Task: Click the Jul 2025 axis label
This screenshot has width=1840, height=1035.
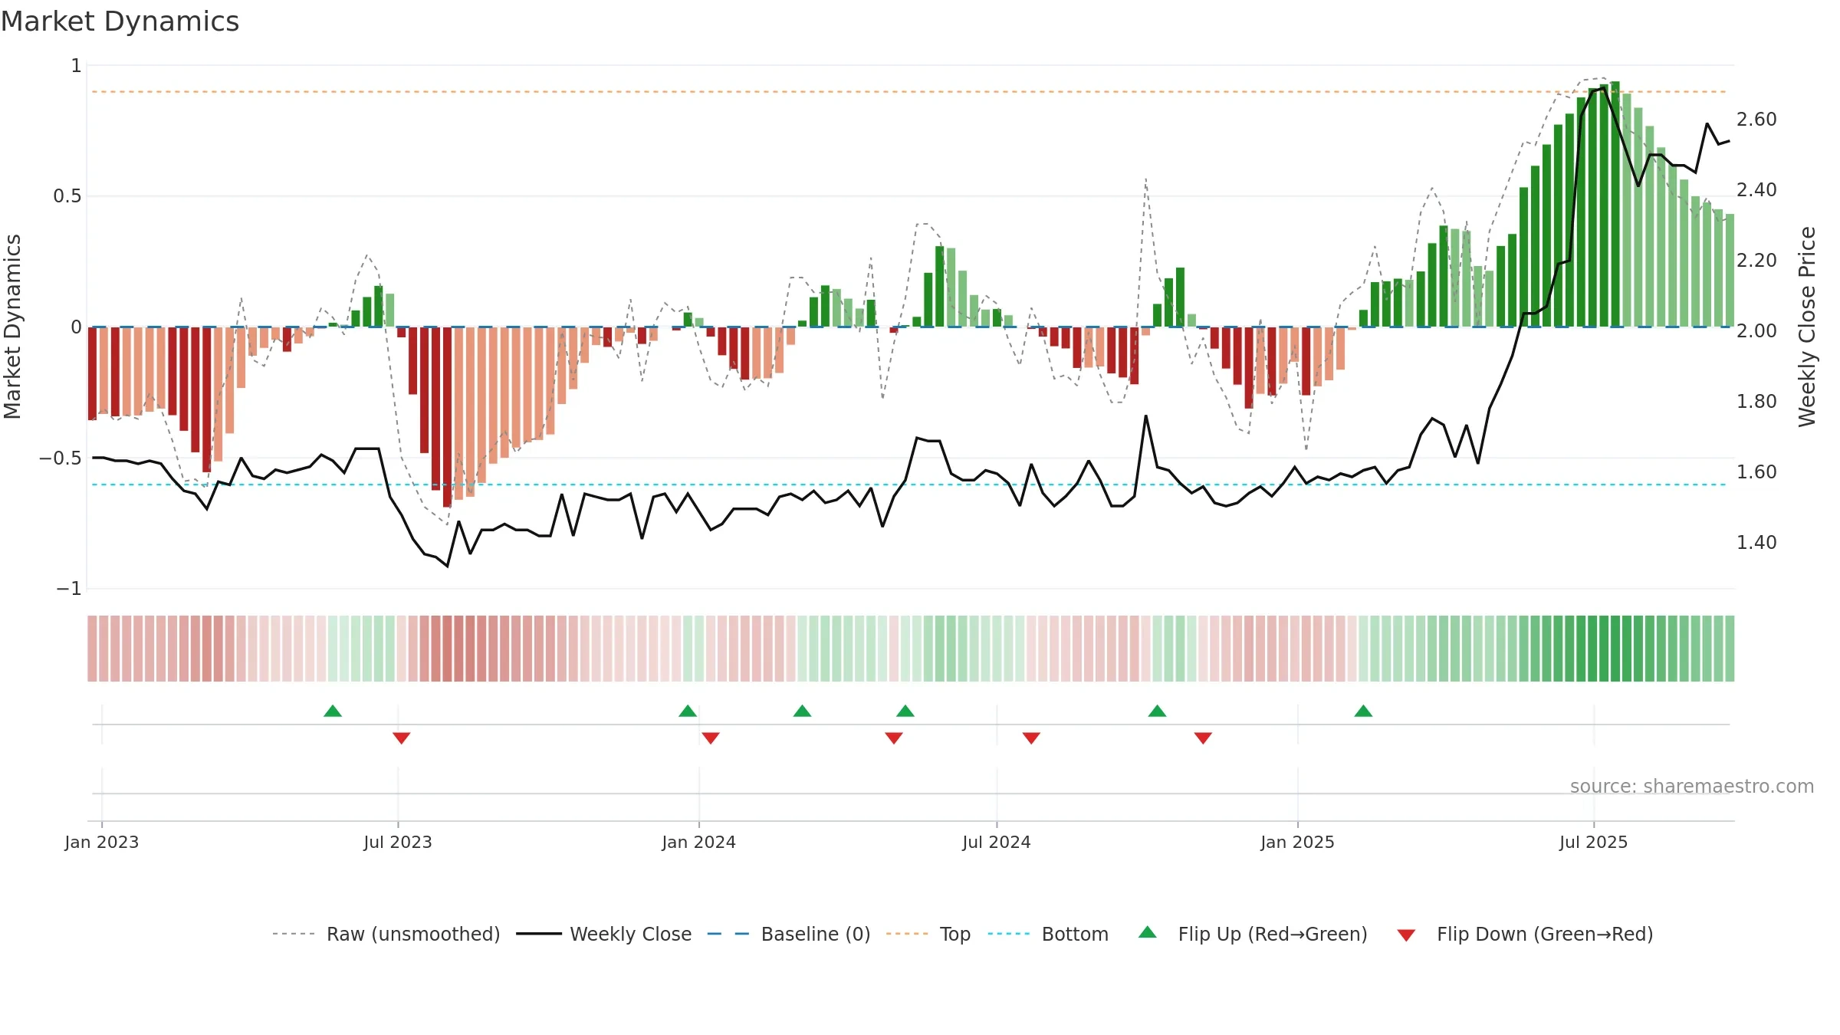Action: tap(1594, 842)
